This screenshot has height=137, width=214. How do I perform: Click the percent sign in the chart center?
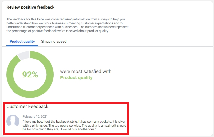click(x=35, y=75)
